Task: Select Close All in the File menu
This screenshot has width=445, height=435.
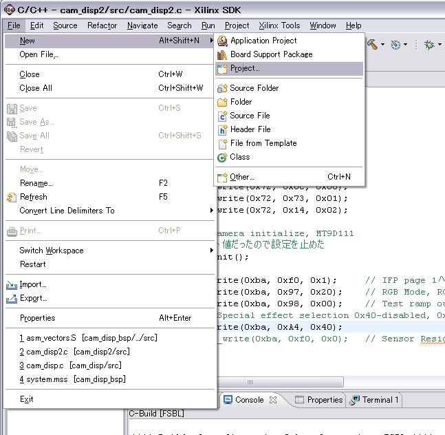Action: click(x=109, y=88)
